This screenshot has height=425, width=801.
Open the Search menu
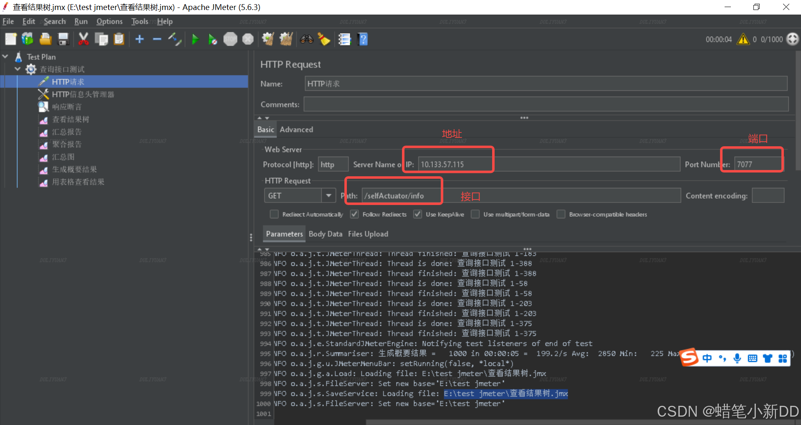[x=55, y=22]
